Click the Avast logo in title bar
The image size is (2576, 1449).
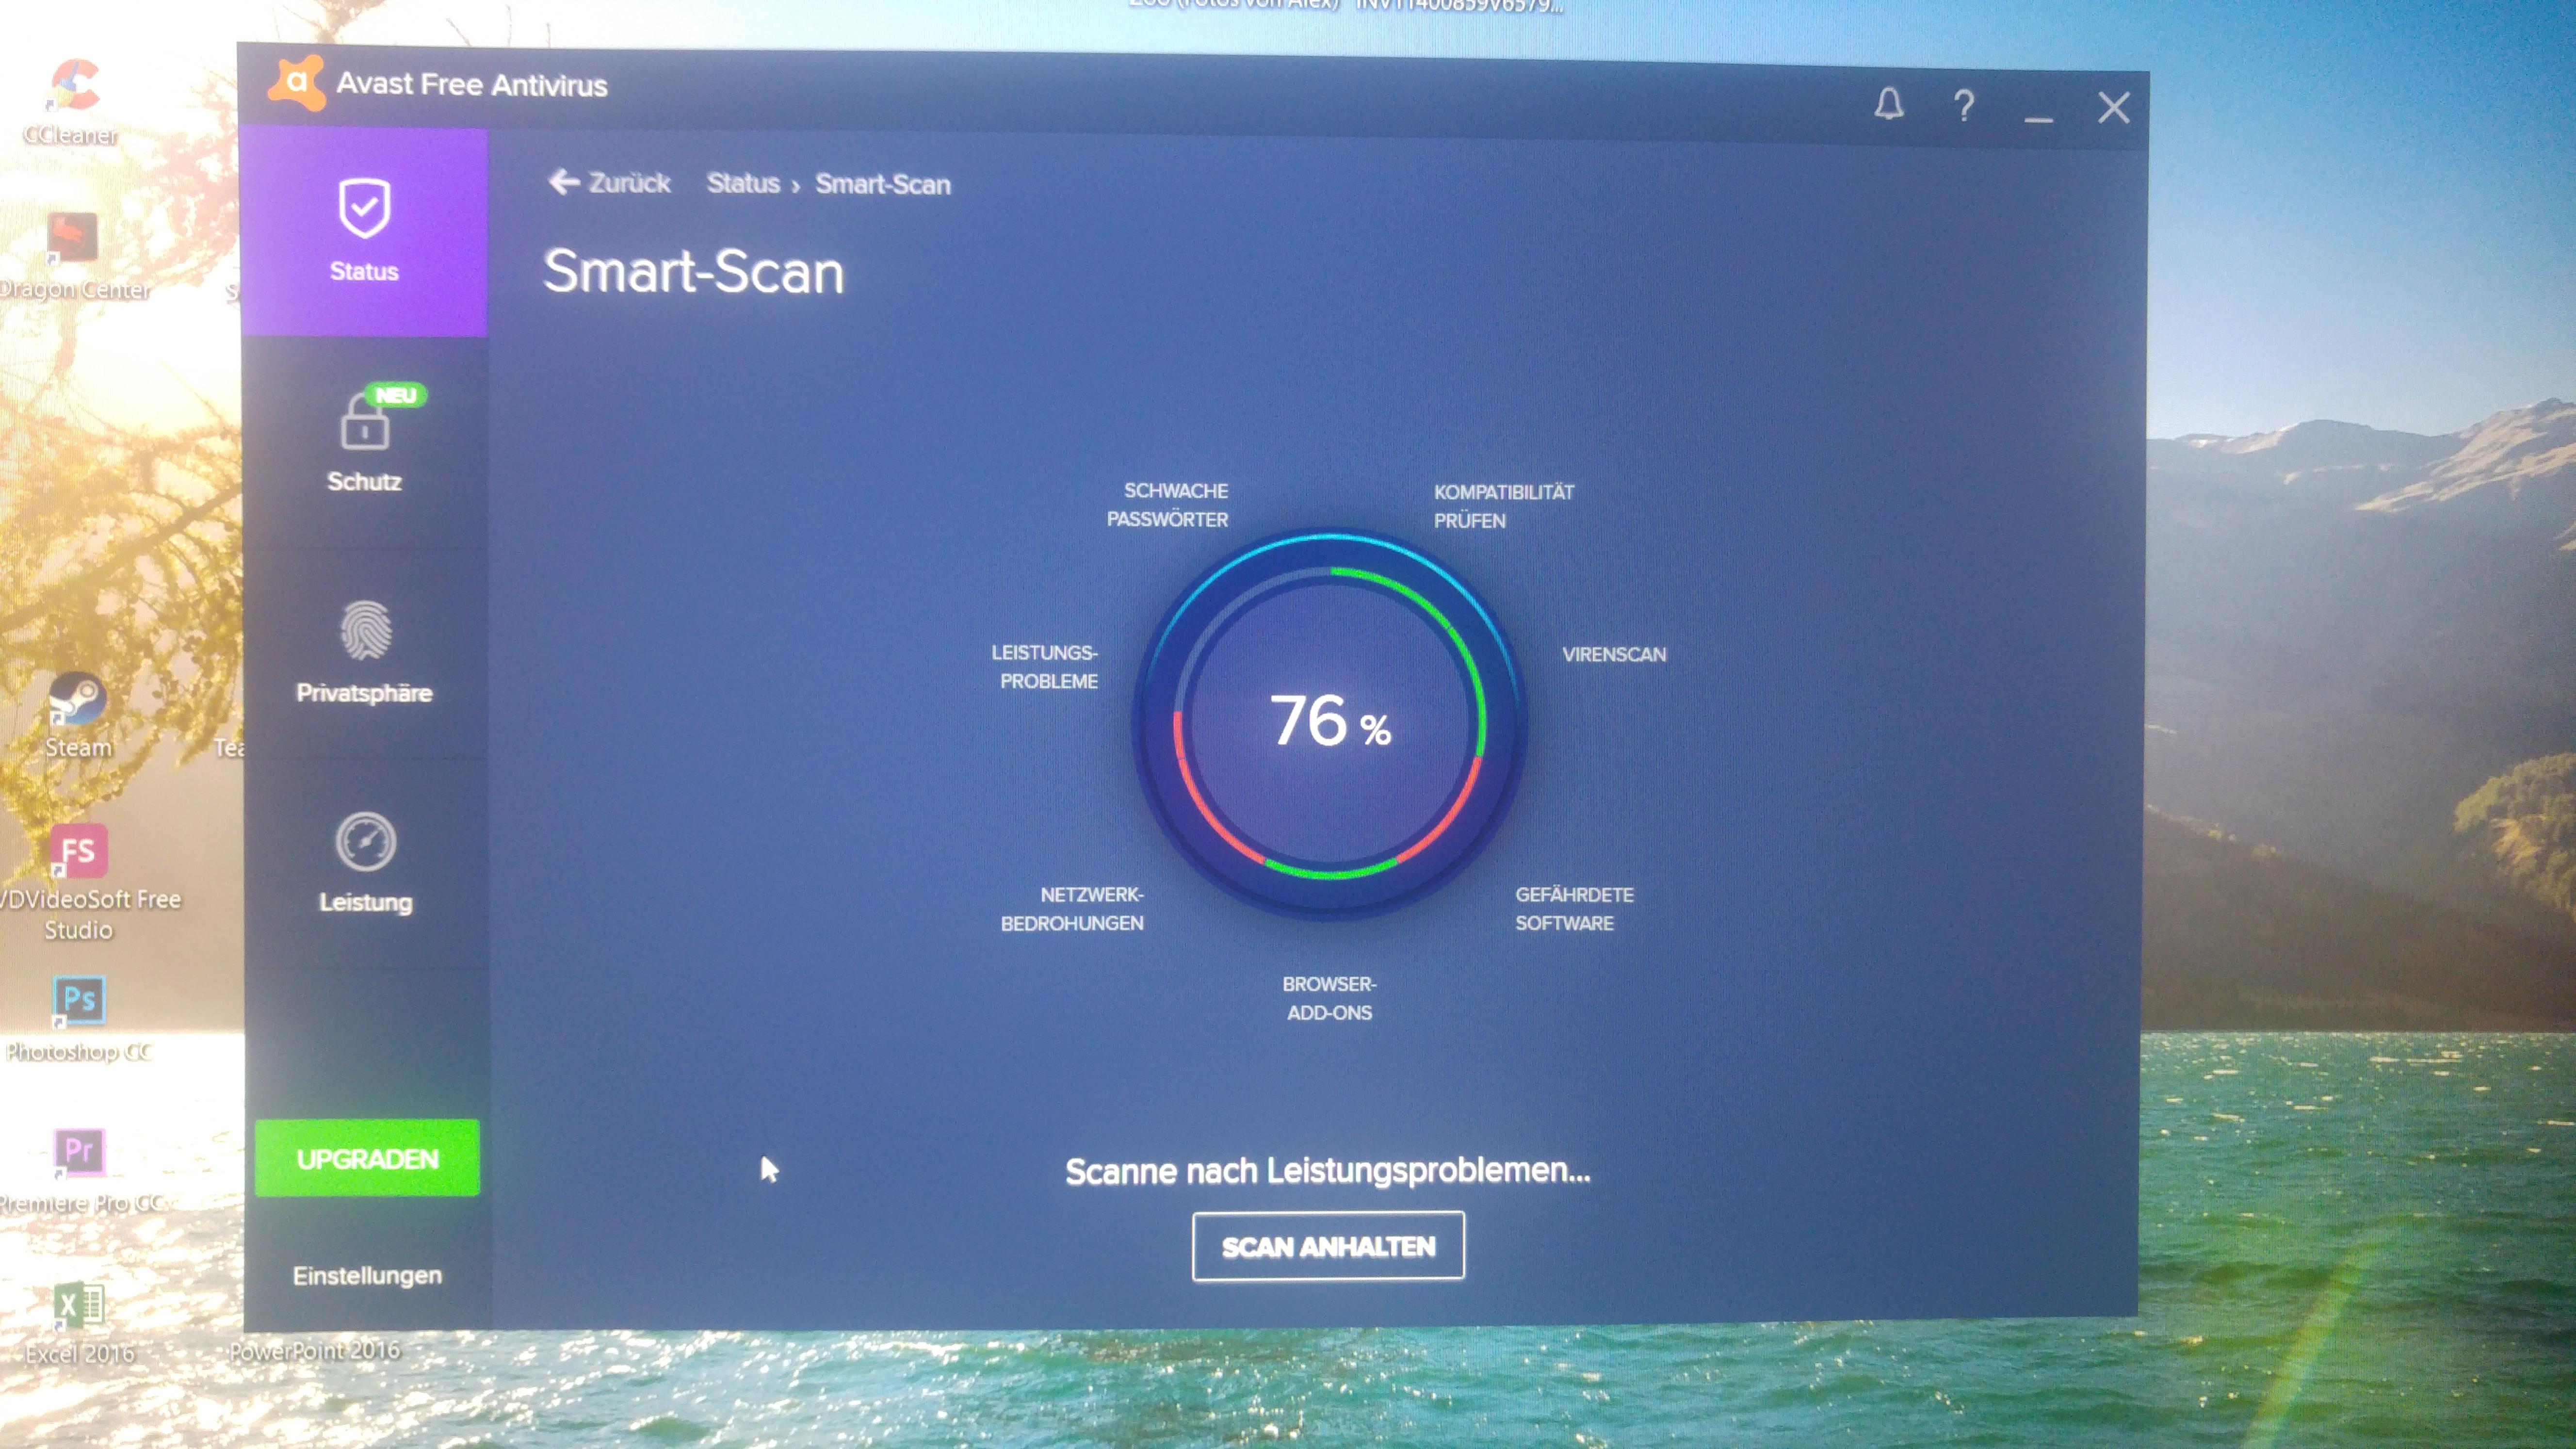297,84
